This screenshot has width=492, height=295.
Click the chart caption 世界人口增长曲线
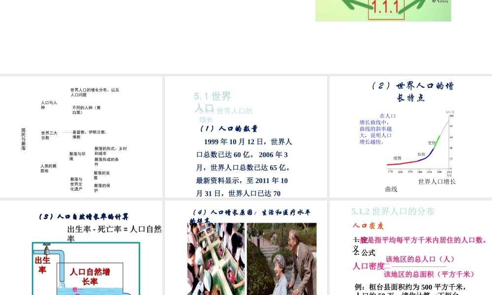tap(421, 185)
